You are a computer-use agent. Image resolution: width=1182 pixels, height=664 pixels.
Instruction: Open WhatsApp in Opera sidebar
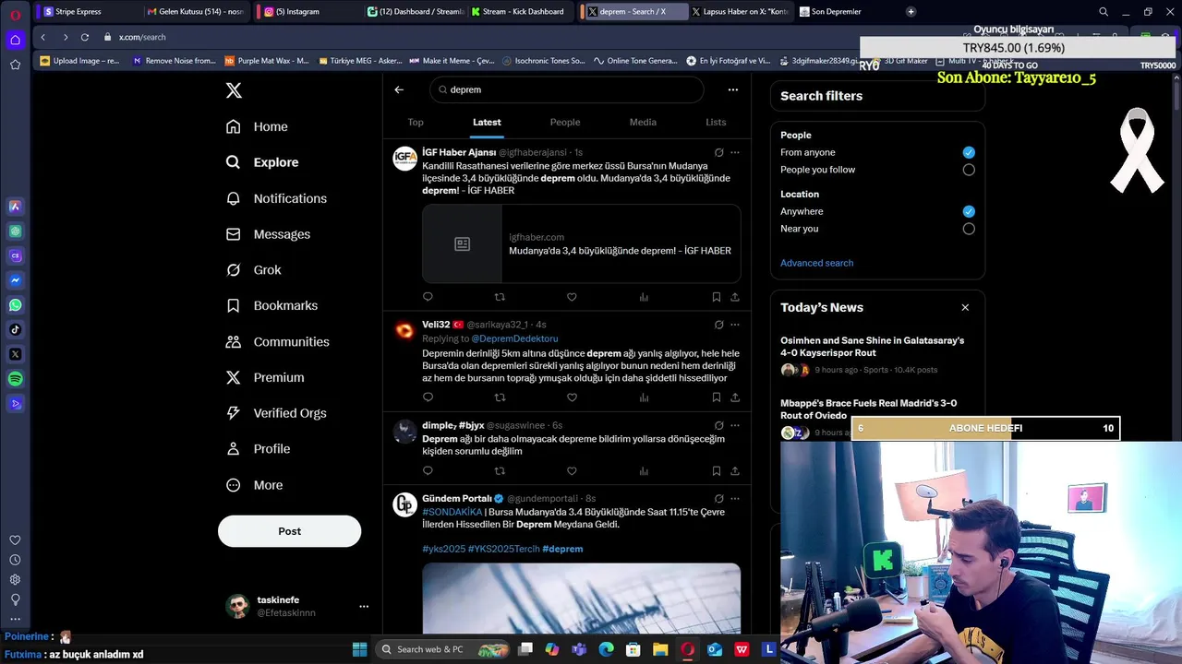(15, 304)
